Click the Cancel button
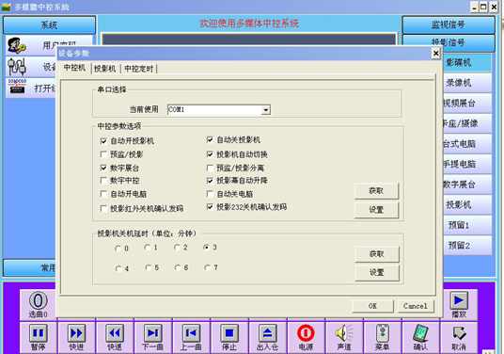Screen dimensions: 504x354 click(416, 306)
